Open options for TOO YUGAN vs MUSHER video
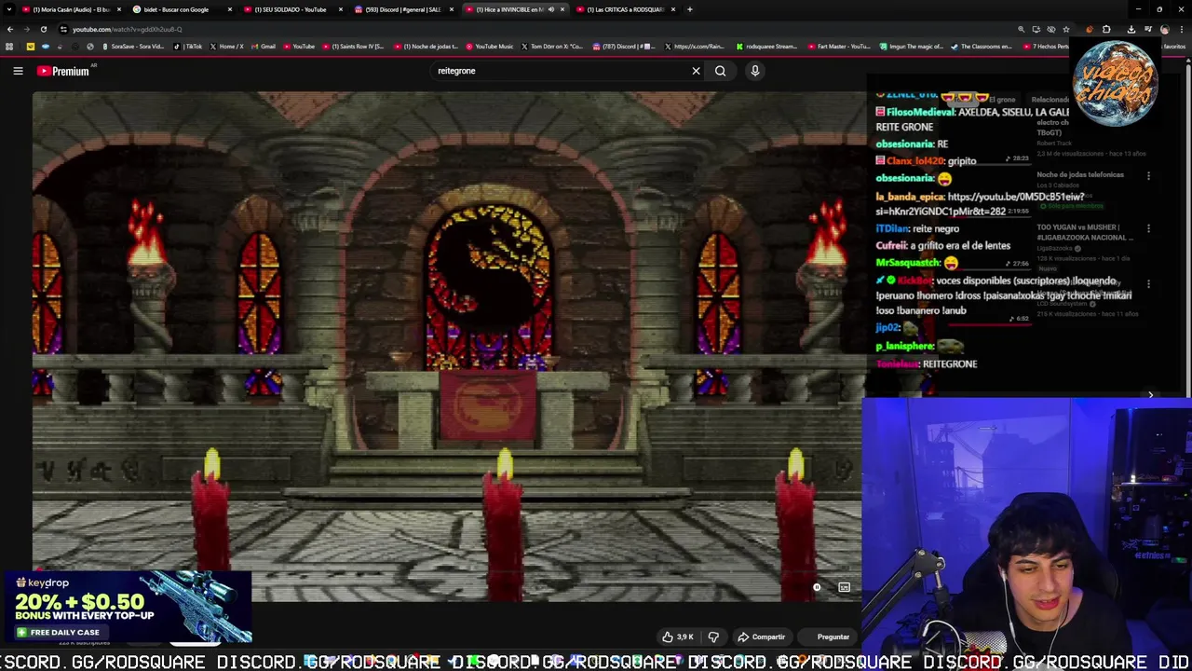Viewport: 1192px width, 671px height. click(x=1148, y=229)
